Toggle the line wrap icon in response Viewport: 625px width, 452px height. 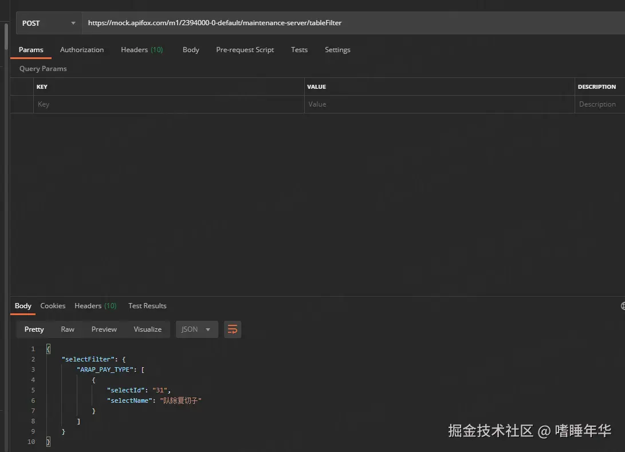coord(233,329)
